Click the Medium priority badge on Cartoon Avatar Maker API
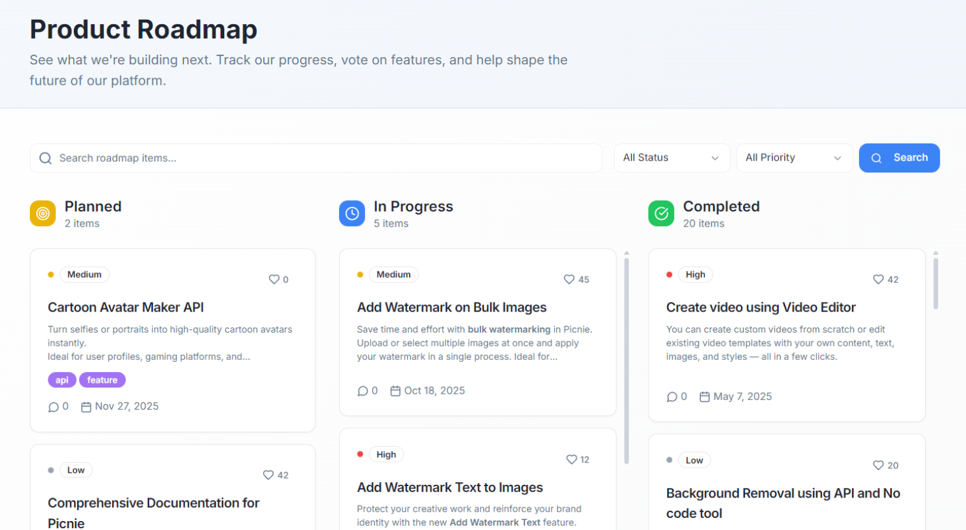This screenshot has width=966, height=530. pos(84,274)
